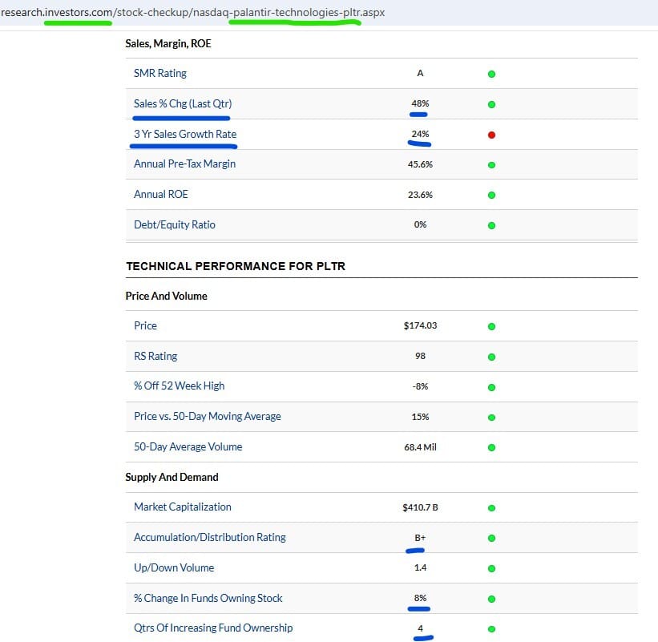This screenshot has height=642, width=658.
Task: Select the $410.7 B market cap value
Action: pos(420,507)
